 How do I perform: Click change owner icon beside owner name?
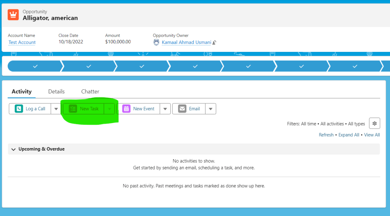[215, 42]
